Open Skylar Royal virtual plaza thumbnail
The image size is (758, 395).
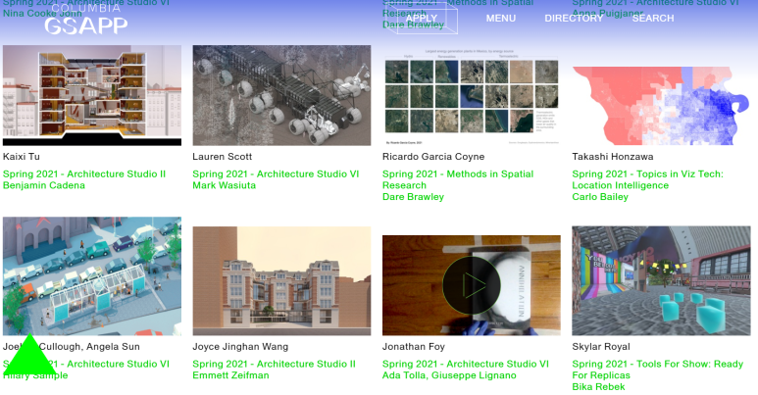tap(661, 281)
